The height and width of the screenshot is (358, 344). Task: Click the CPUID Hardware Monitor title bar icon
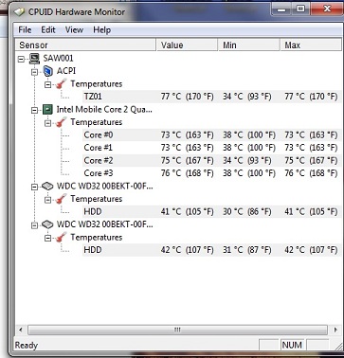point(20,12)
